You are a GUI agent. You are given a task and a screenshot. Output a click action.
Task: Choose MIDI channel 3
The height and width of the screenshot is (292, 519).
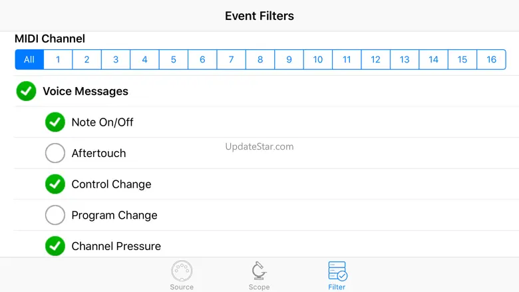click(x=116, y=59)
